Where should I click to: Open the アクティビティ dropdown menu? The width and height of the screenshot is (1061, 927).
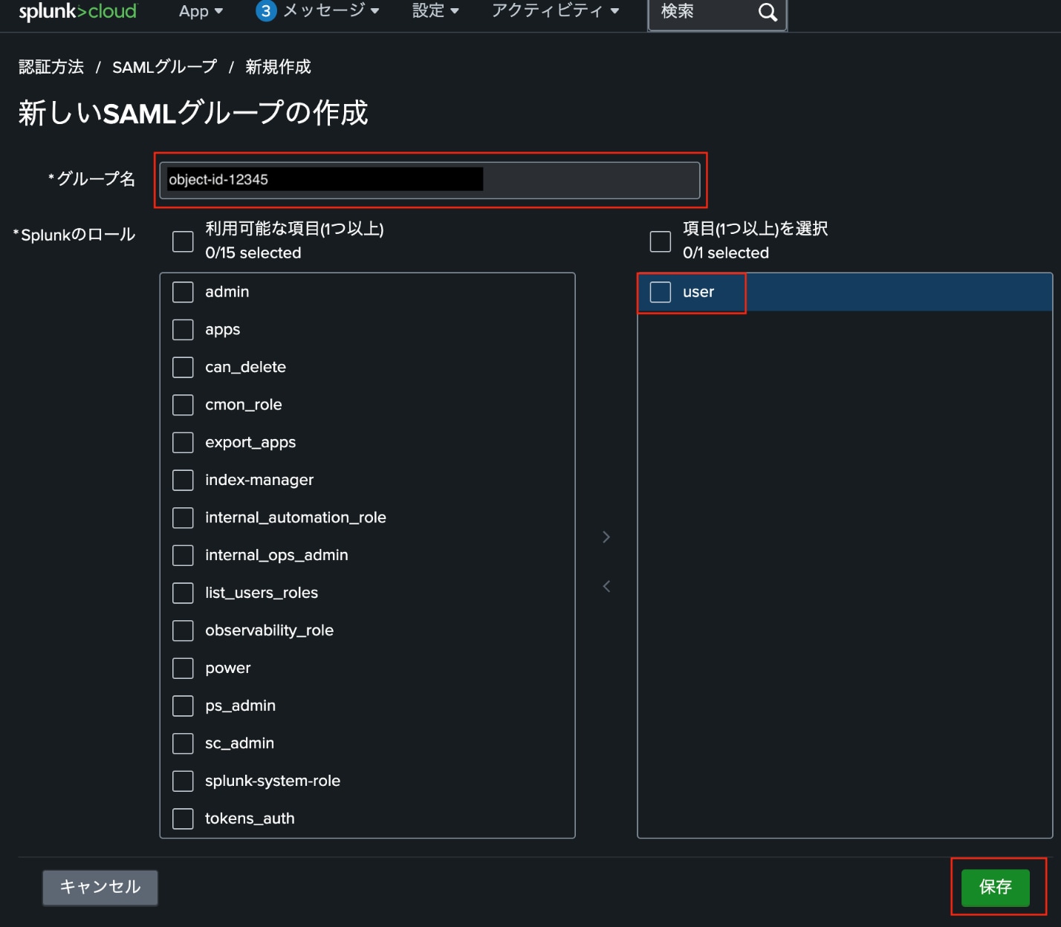(555, 11)
